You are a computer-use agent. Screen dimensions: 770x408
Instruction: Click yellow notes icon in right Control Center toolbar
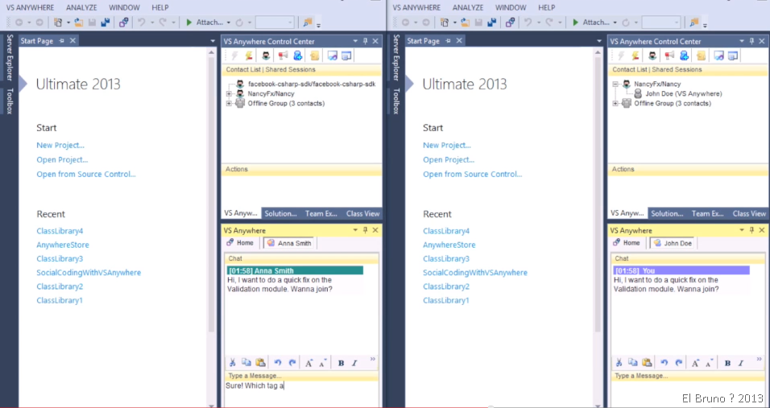701,56
